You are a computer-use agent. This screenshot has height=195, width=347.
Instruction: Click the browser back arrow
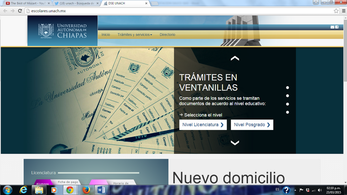tap(5, 11)
